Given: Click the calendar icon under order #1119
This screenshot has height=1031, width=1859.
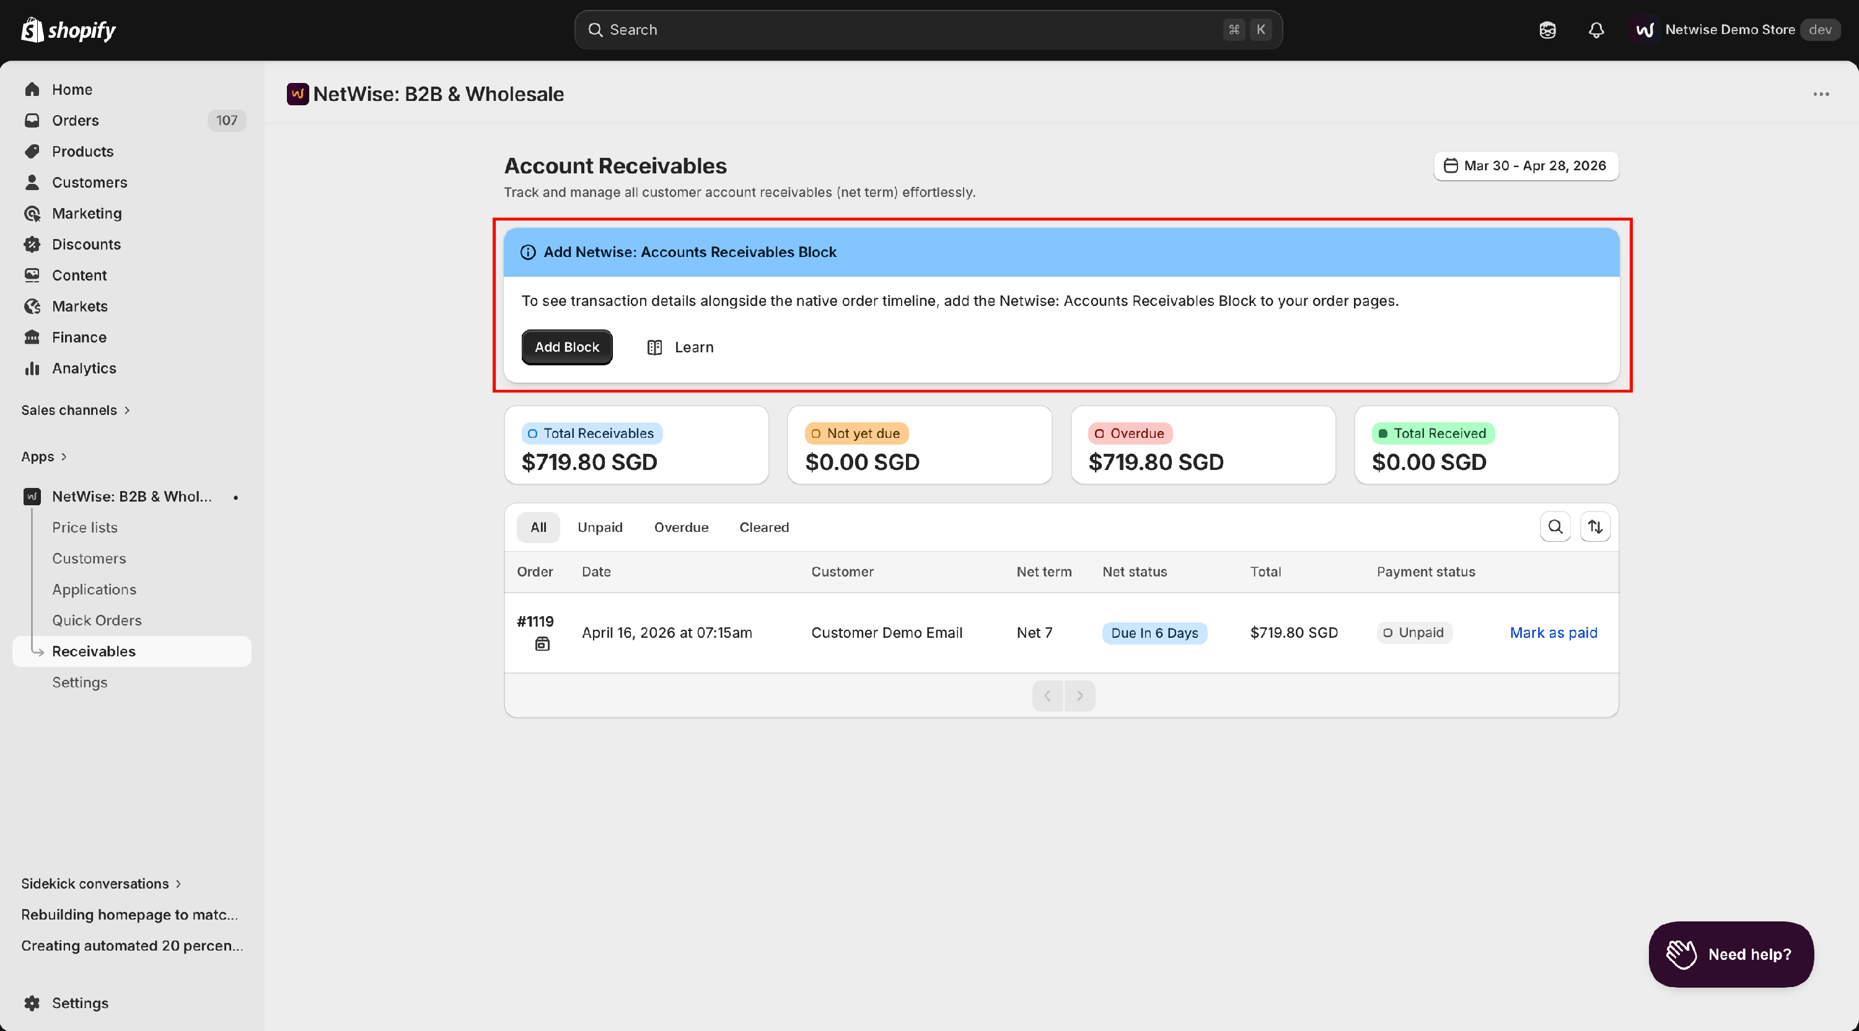Looking at the screenshot, I should pos(542,644).
